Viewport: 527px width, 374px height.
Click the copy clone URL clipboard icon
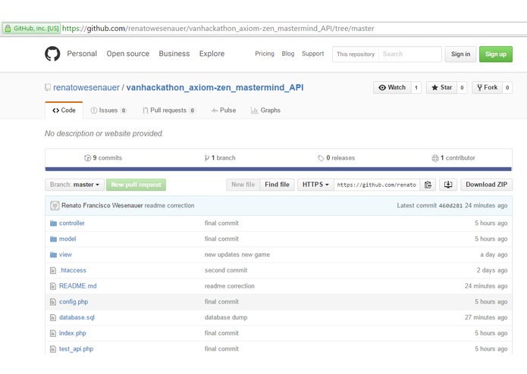click(428, 185)
